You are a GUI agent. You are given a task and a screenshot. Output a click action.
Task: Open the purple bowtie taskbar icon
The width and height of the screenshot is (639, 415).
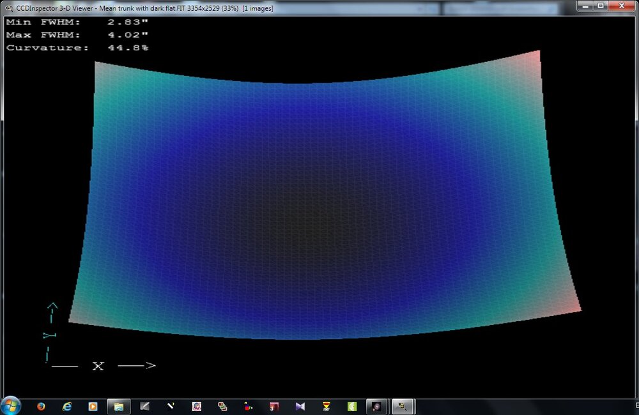click(300, 406)
